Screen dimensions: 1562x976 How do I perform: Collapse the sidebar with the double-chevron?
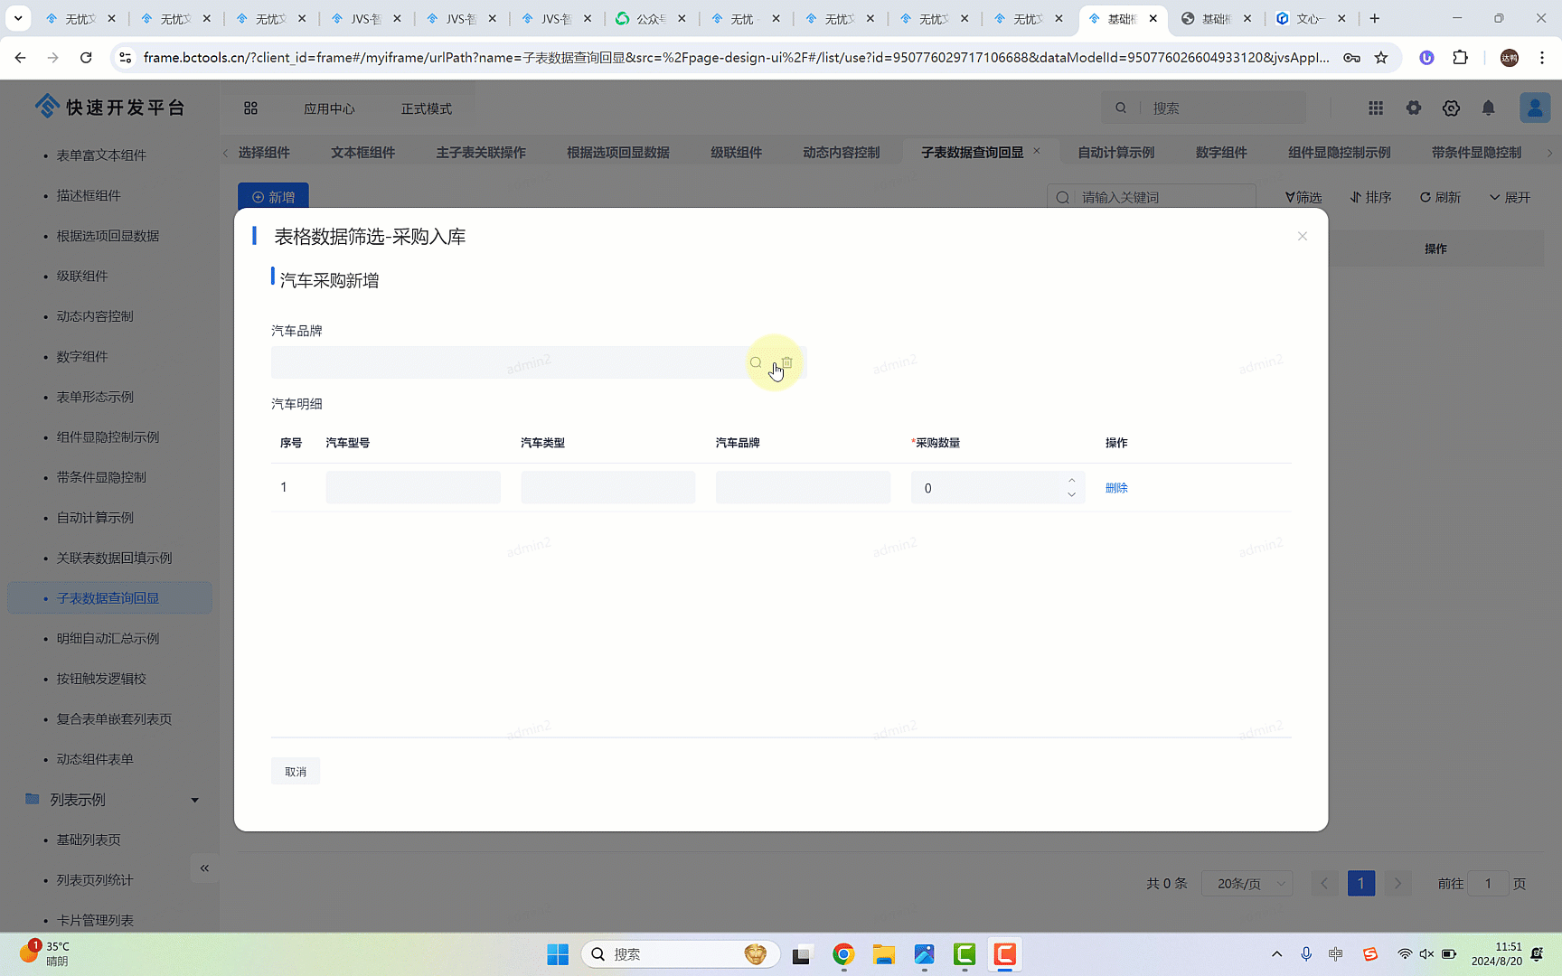[x=204, y=868]
